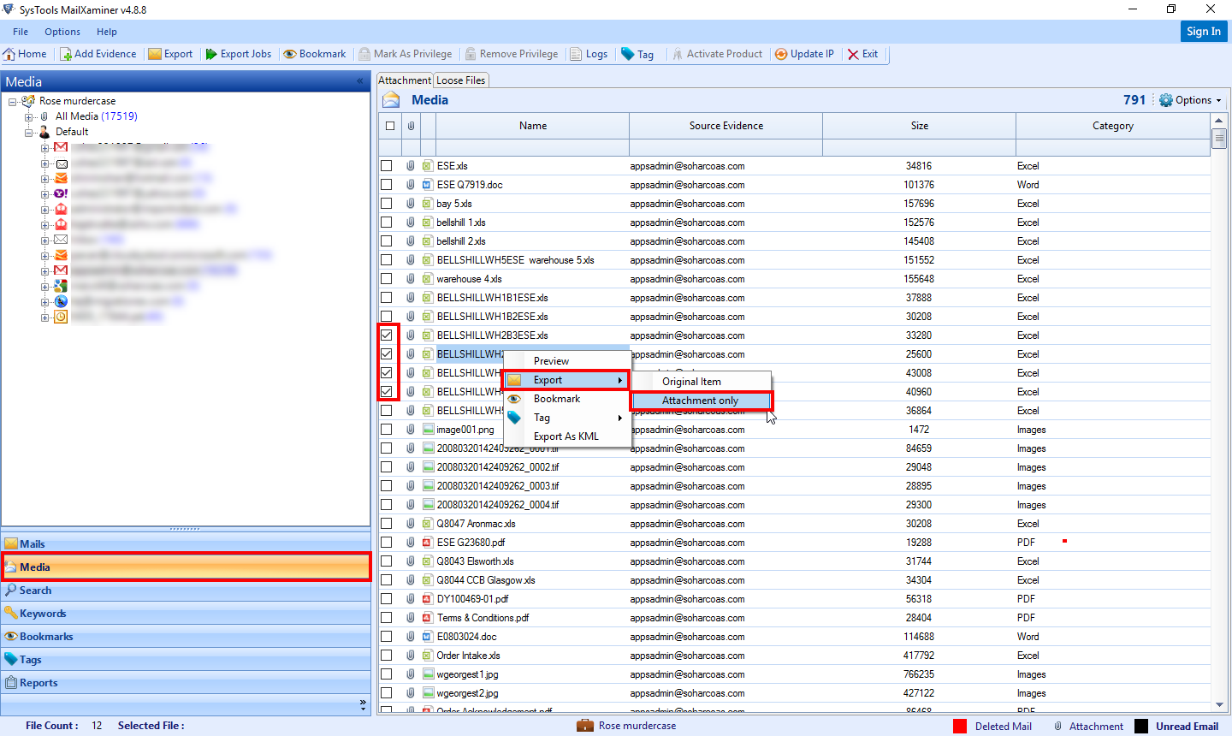1232x736 pixels.
Task: Uncheck the BELLSHILLWH2B3ESE.xls checkbox
Action: tap(387, 335)
